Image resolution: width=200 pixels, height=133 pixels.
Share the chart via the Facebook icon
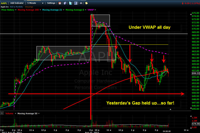point(76,3)
